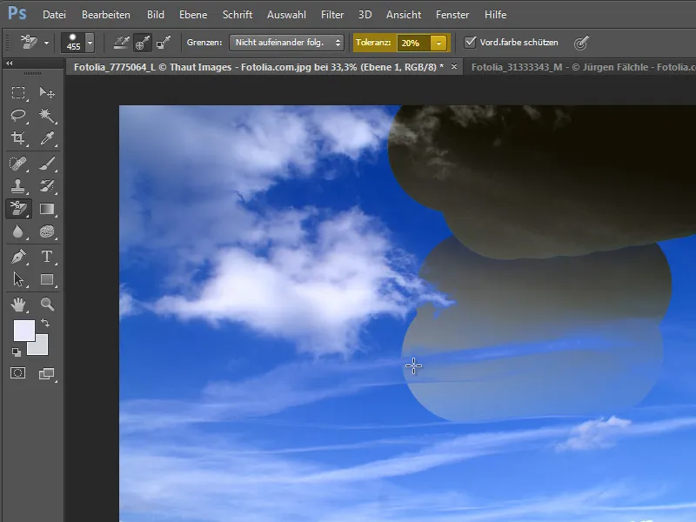The height and width of the screenshot is (522, 696).
Task: Open the Grenzen dropdown
Action: point(286,43)
